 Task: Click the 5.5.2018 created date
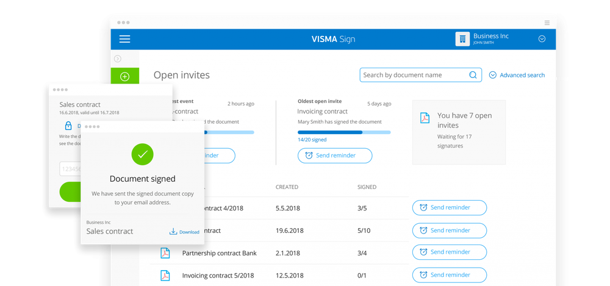point(288,208)
